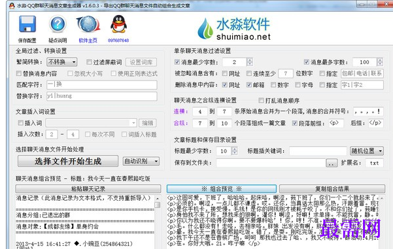Check 网址 in the 被忽略消息含有 row
Screen dimensions: 393x249
pos(224,73)
